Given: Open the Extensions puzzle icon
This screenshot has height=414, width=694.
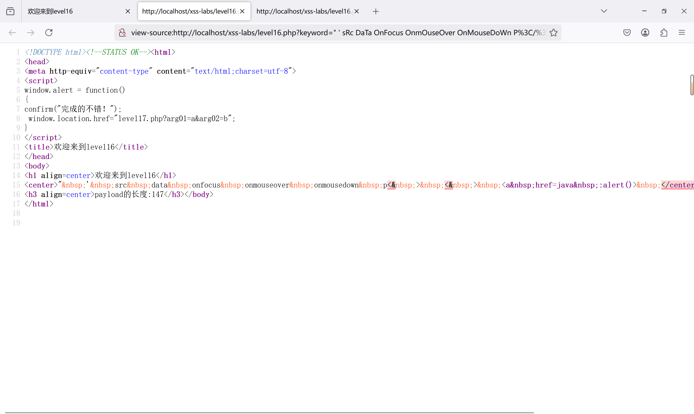Looking at the screenshot, I should pyautogui.click(x=664, y=33).
